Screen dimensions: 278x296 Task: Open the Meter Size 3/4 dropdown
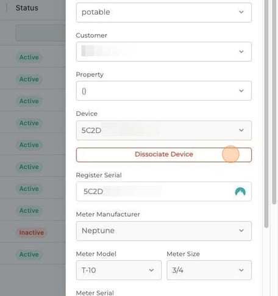point(209,270)
